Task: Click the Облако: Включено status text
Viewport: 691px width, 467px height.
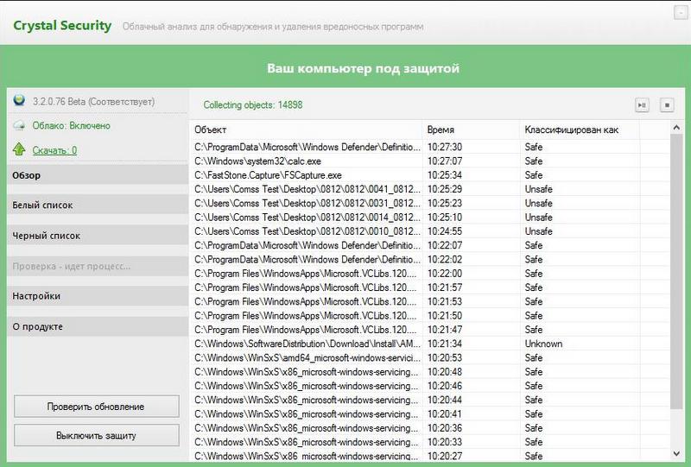Action: tap(72, 125)
